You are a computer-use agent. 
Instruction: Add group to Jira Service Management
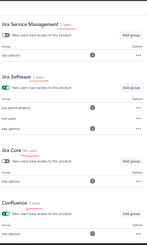point(131,35)
